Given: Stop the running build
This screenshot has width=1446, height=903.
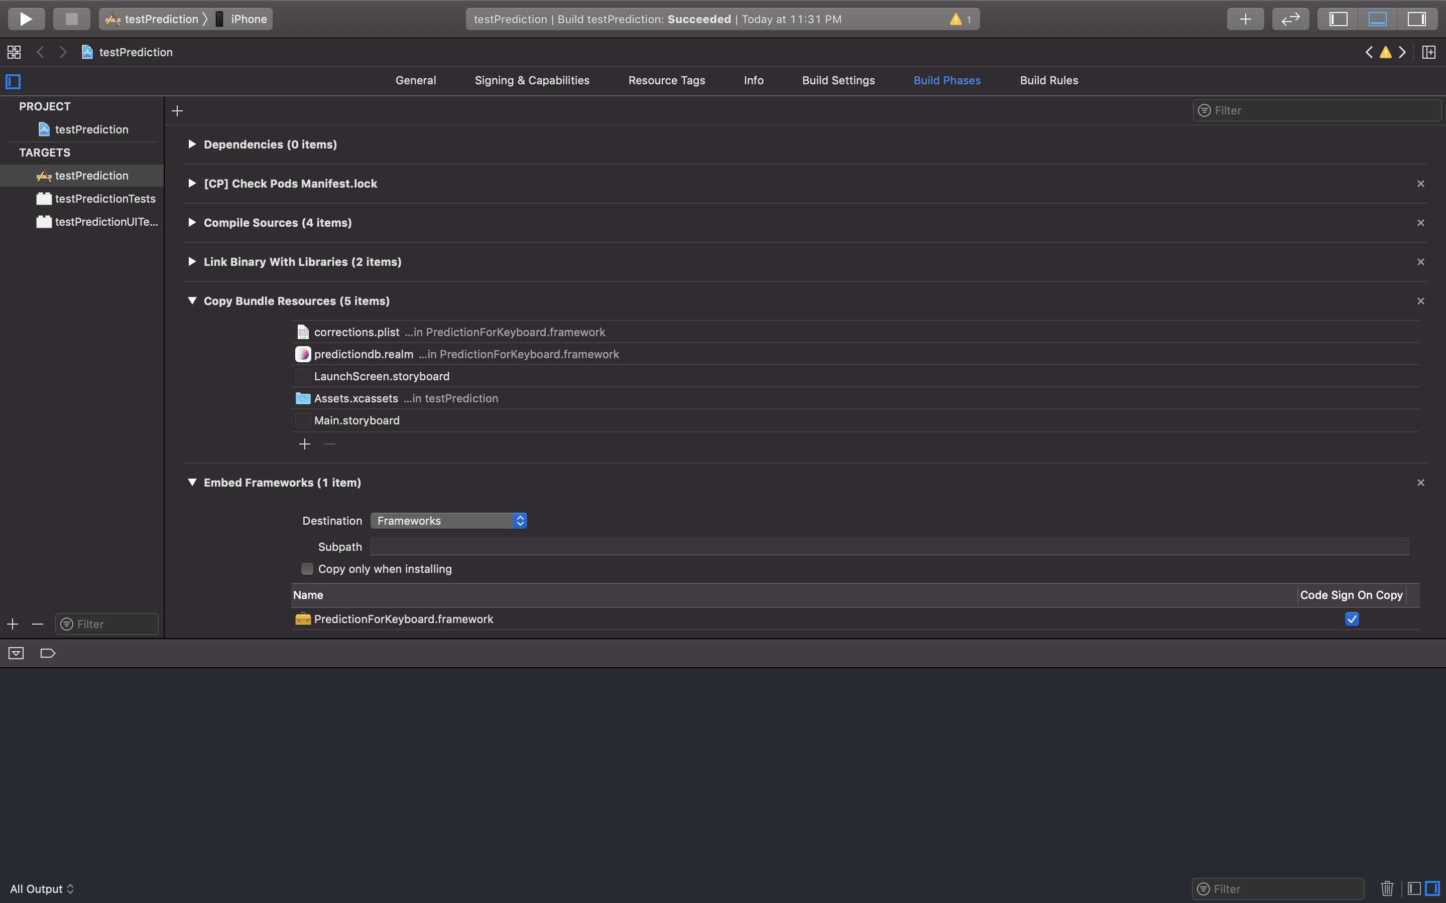Looking at the screenshot, I should 71,19.
